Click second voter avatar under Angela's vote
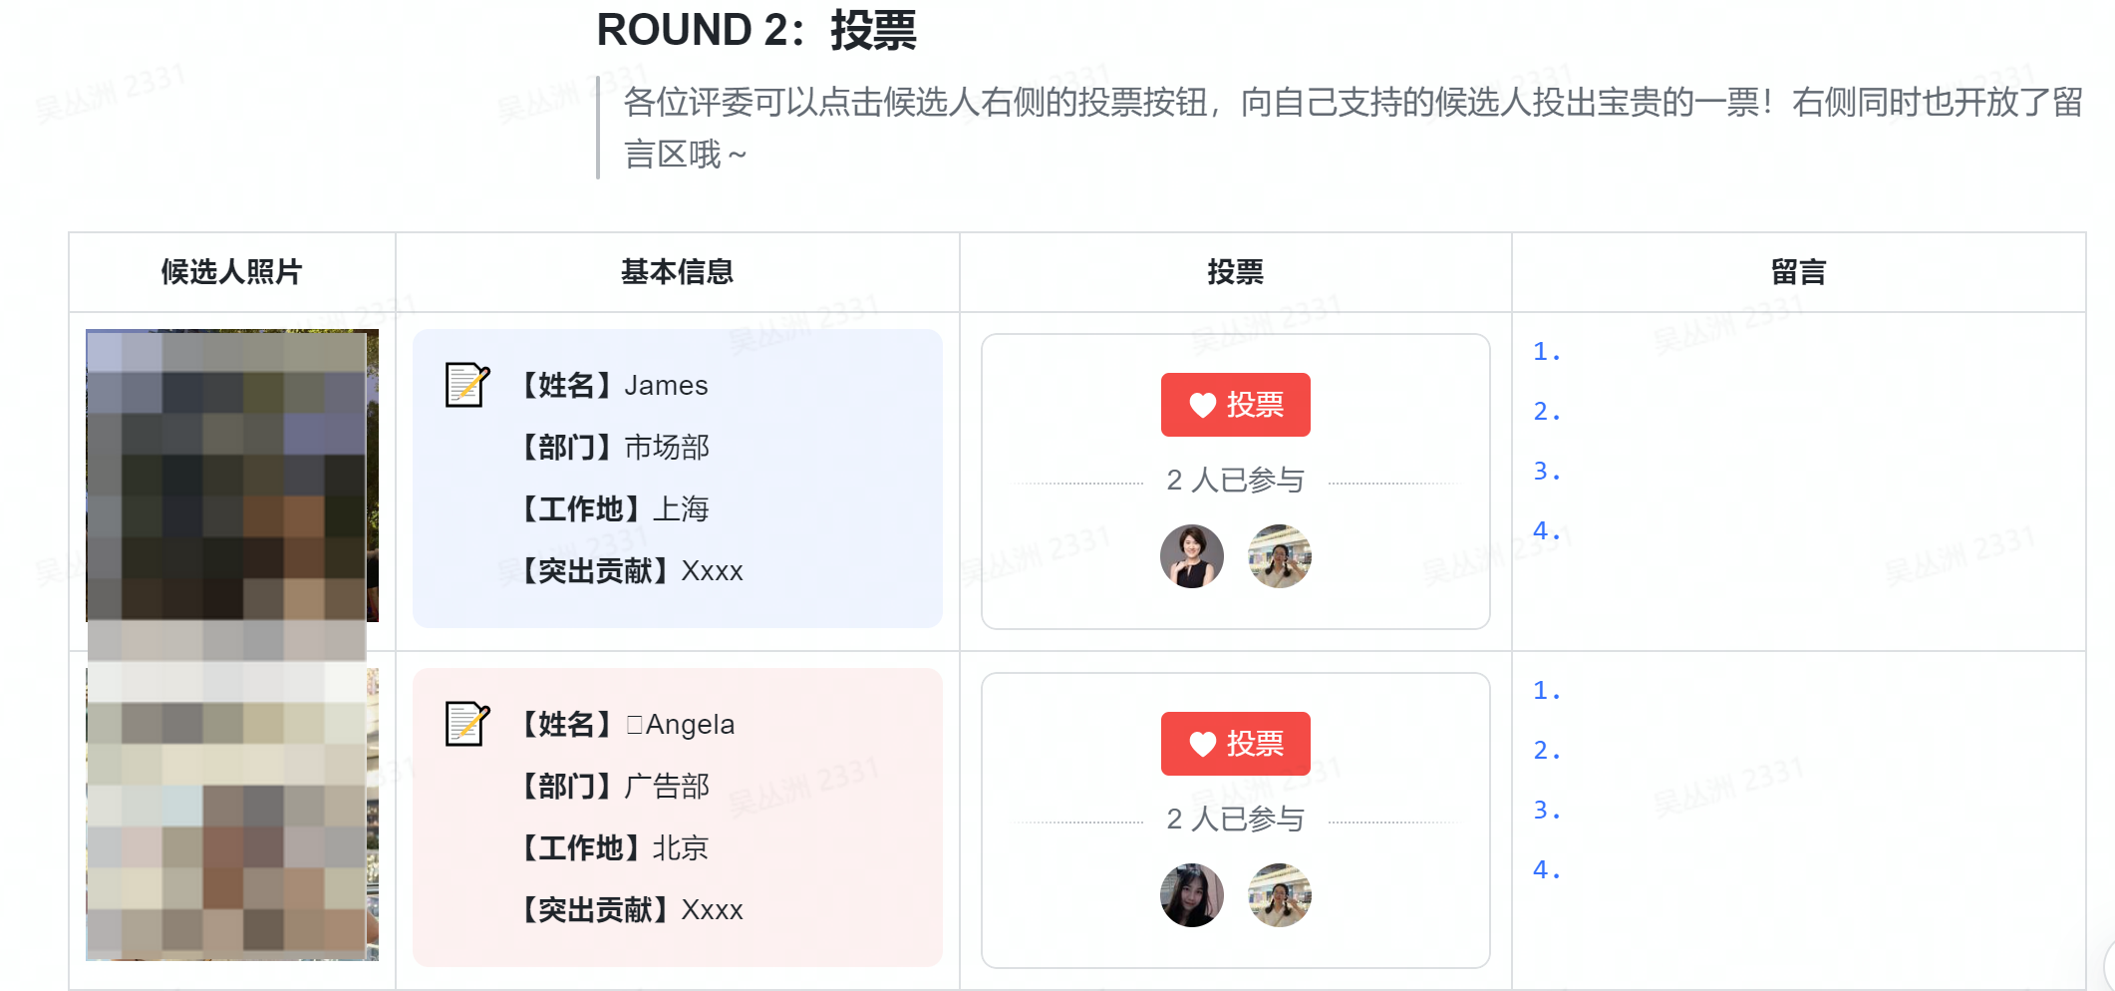 (1279, 895)
